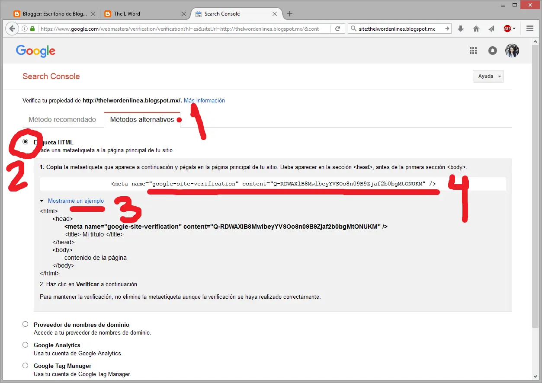This screenshot has height=383, width=542.
Task: Click the search go arrow in search box
Action: [x=447, y=29]
